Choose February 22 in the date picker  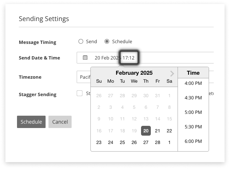pyautogui.click(x=169, y=131)
